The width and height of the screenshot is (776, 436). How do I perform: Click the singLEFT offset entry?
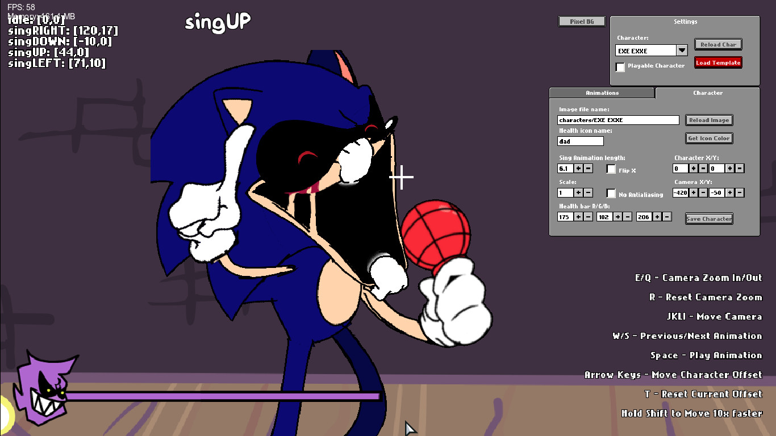[57, 64]
